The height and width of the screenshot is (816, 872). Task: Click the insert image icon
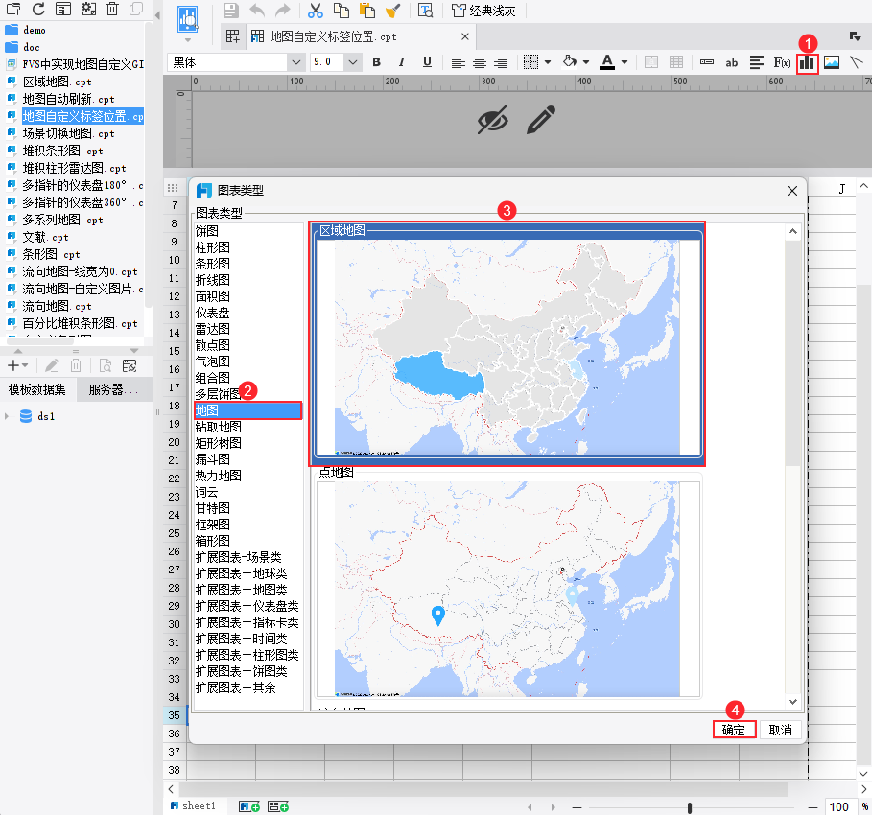(x=832, y=63)
